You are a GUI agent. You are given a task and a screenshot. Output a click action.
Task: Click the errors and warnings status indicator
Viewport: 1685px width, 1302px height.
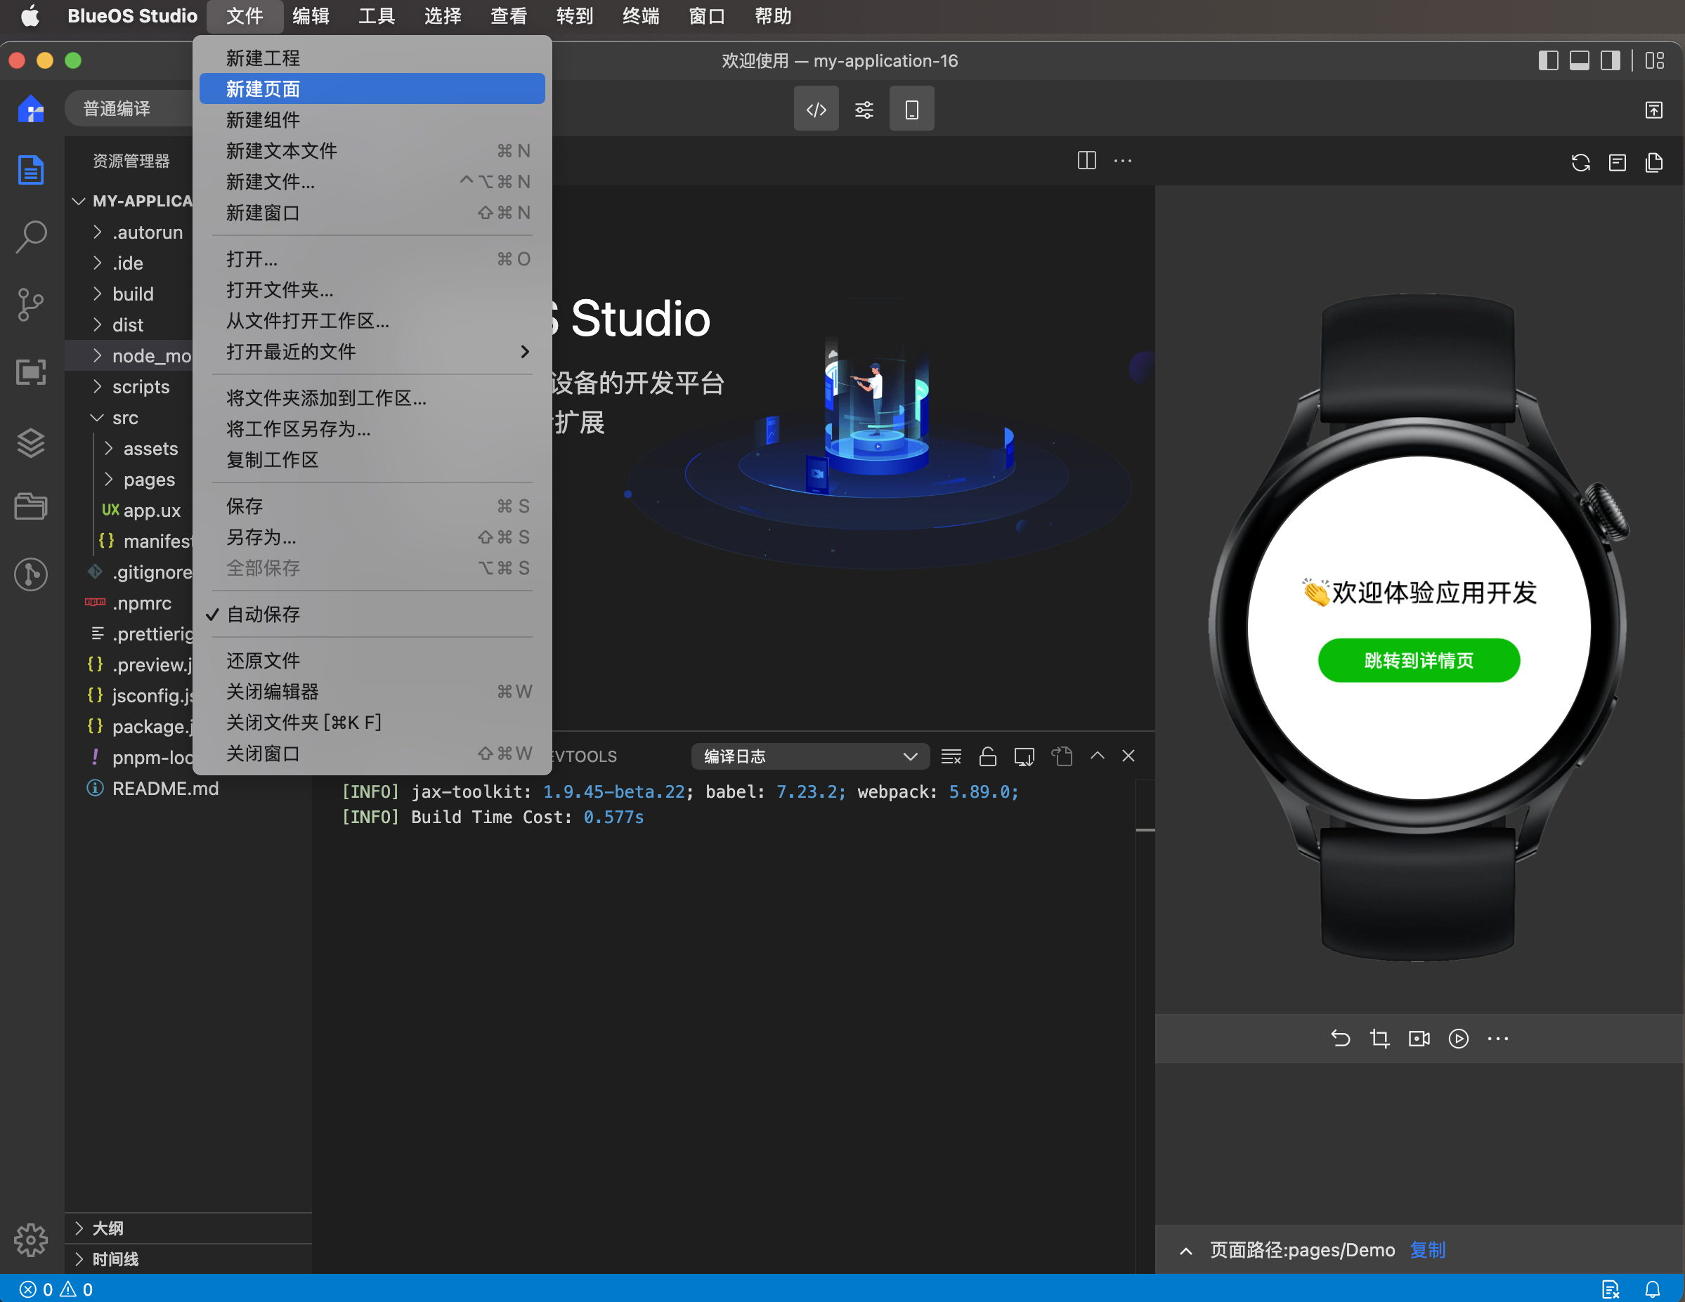[x=56, y=1289]
